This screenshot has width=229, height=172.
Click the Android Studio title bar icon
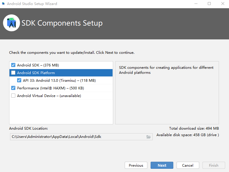click(3, 4)
